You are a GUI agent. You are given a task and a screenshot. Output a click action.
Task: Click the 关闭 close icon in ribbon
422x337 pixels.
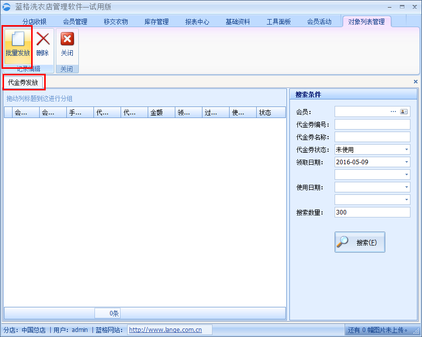(67, 39)
